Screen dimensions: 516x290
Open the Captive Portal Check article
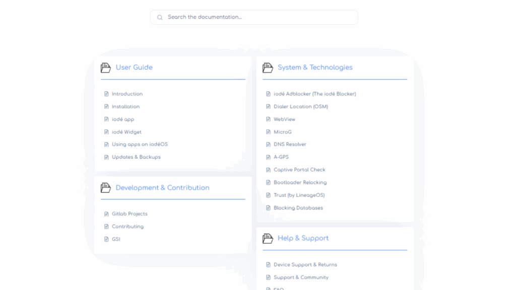tap(299, 170)
